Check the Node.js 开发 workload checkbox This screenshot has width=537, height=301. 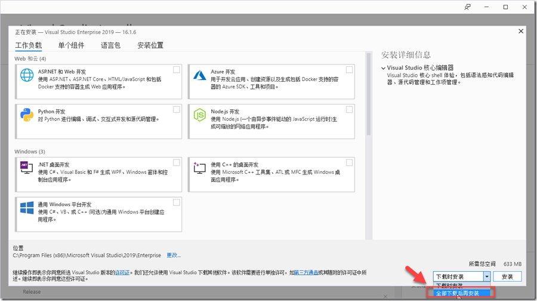[349, 109]
